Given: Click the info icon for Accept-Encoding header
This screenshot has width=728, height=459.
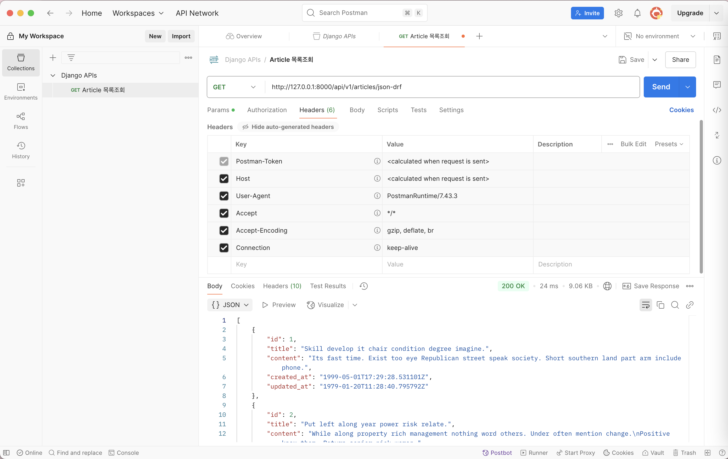Looking at the screenshot, I should pos(377,230).
